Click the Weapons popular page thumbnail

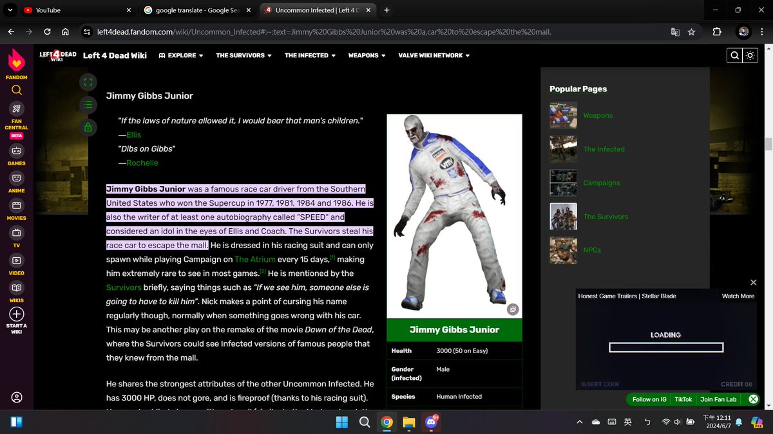563,116
